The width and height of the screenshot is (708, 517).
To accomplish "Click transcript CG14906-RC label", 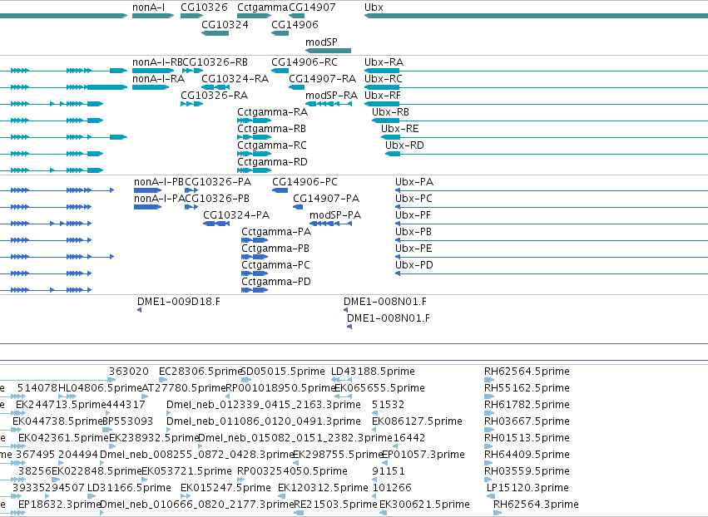I will [x=304, y=62].
